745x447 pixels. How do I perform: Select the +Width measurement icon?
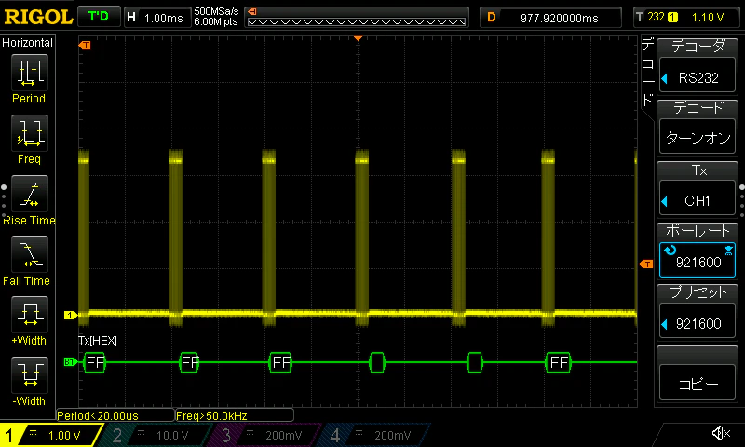[29, 315]
